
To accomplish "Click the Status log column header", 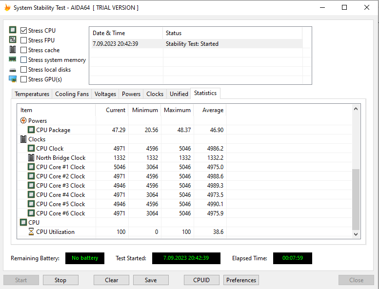I will [x=232, y=33].
